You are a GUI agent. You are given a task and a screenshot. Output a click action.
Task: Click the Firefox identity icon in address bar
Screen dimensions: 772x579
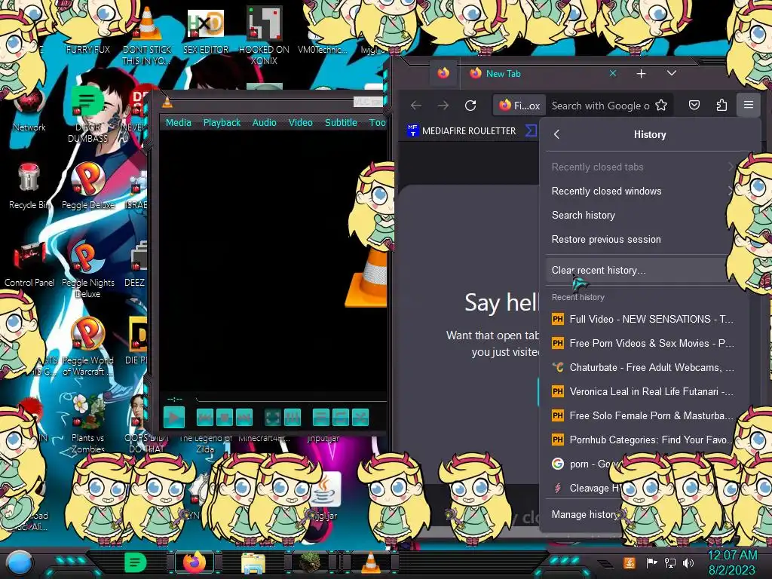(519, 106)
